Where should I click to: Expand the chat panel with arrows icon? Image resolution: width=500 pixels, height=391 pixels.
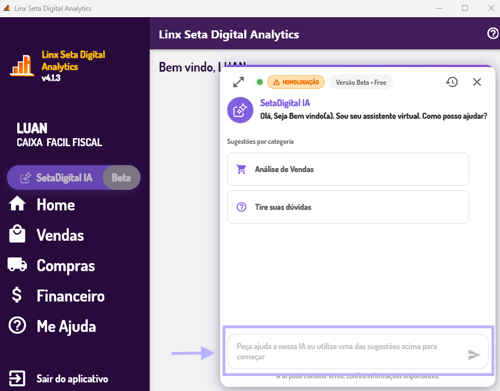click(239, 82)
